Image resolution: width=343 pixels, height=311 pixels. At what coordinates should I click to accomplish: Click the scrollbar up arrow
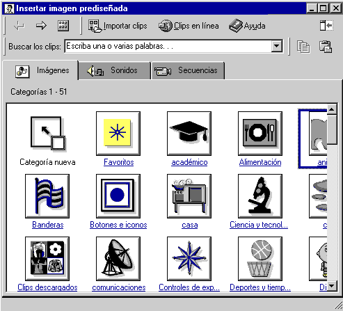point(332,109)
